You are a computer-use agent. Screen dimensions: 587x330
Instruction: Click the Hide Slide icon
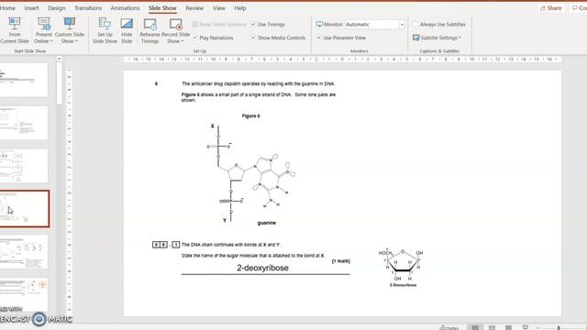127,24
